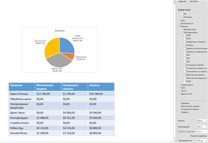The width and height of the screenshot is (208, 143).
Task: Click the $3 520,00 cell
Action: (75, 133)
